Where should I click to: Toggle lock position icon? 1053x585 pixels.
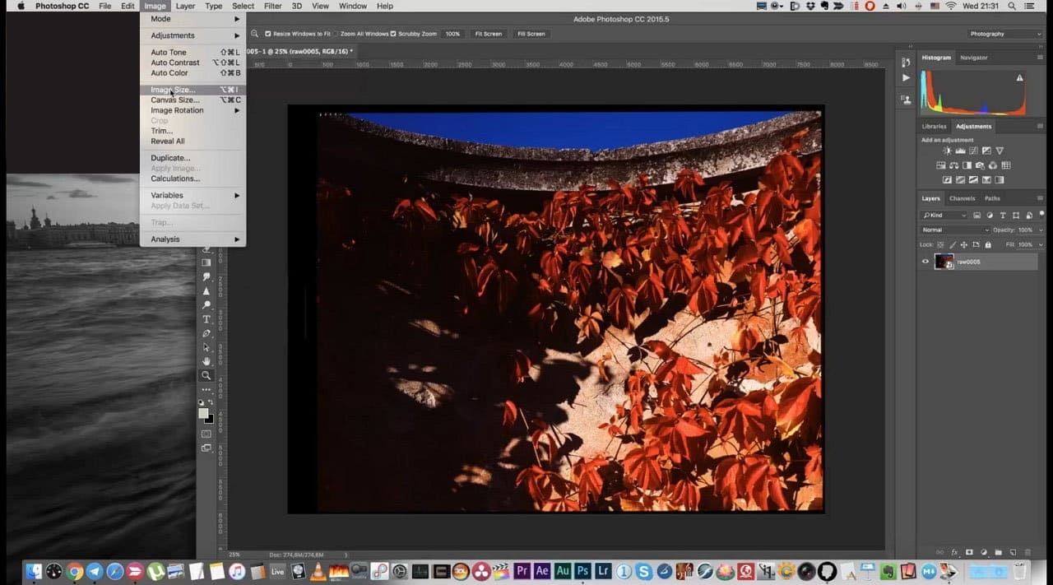pyautogui.click(x=964, y=245)
